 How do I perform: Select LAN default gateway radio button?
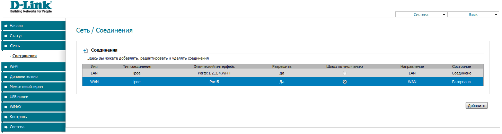(344, 73)
